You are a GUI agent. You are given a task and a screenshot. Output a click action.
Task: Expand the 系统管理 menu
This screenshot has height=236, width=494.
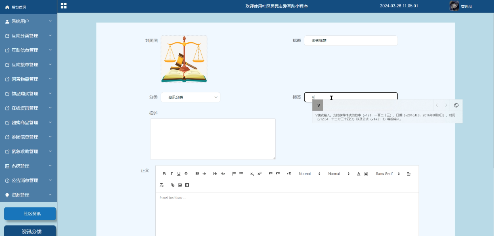tap(29, 166)
